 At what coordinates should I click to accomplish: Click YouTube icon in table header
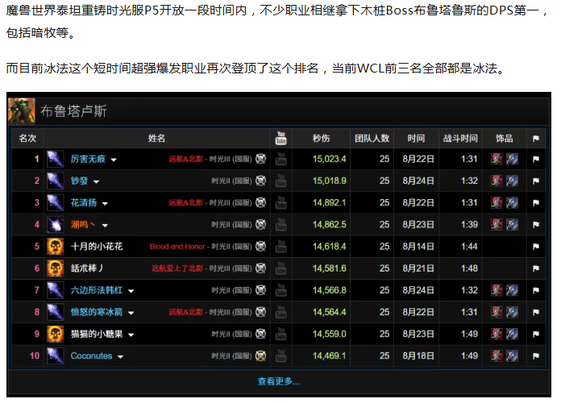[280, 138]
